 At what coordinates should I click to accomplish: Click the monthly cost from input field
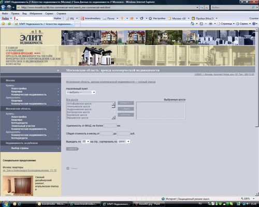[x=106, y=134]
